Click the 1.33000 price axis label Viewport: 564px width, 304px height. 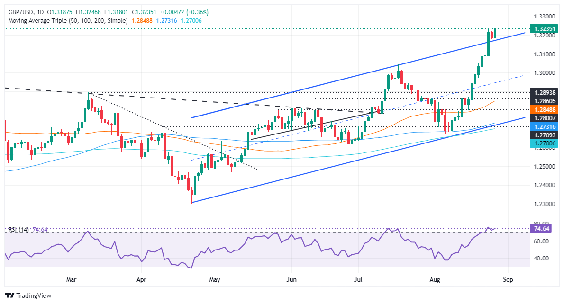tap(545, 17)
